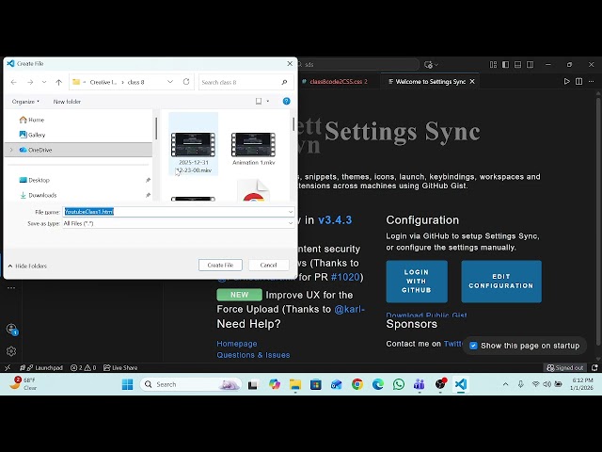Change the file view layout icon
The width and height of the screenshot is (602, 452).
259,101
